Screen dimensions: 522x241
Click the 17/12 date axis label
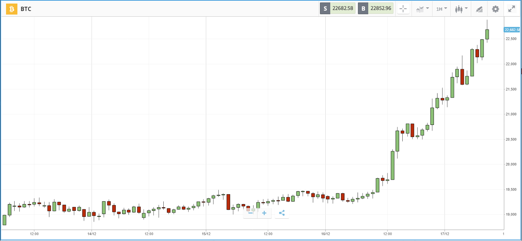click(445, 234)
